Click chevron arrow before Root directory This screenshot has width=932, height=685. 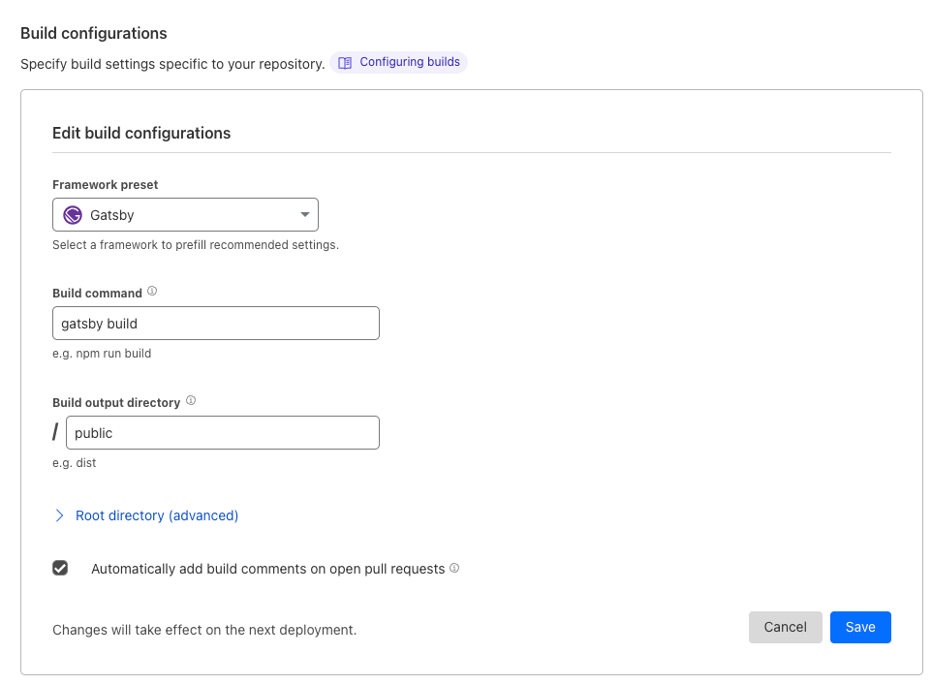pyautogui.click(x=59, y=515)
